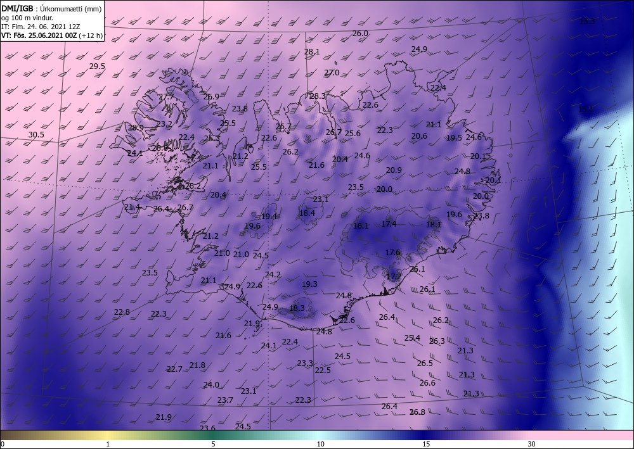Click the 21.8 map value
634x449 pixels.
coord(197,365)
